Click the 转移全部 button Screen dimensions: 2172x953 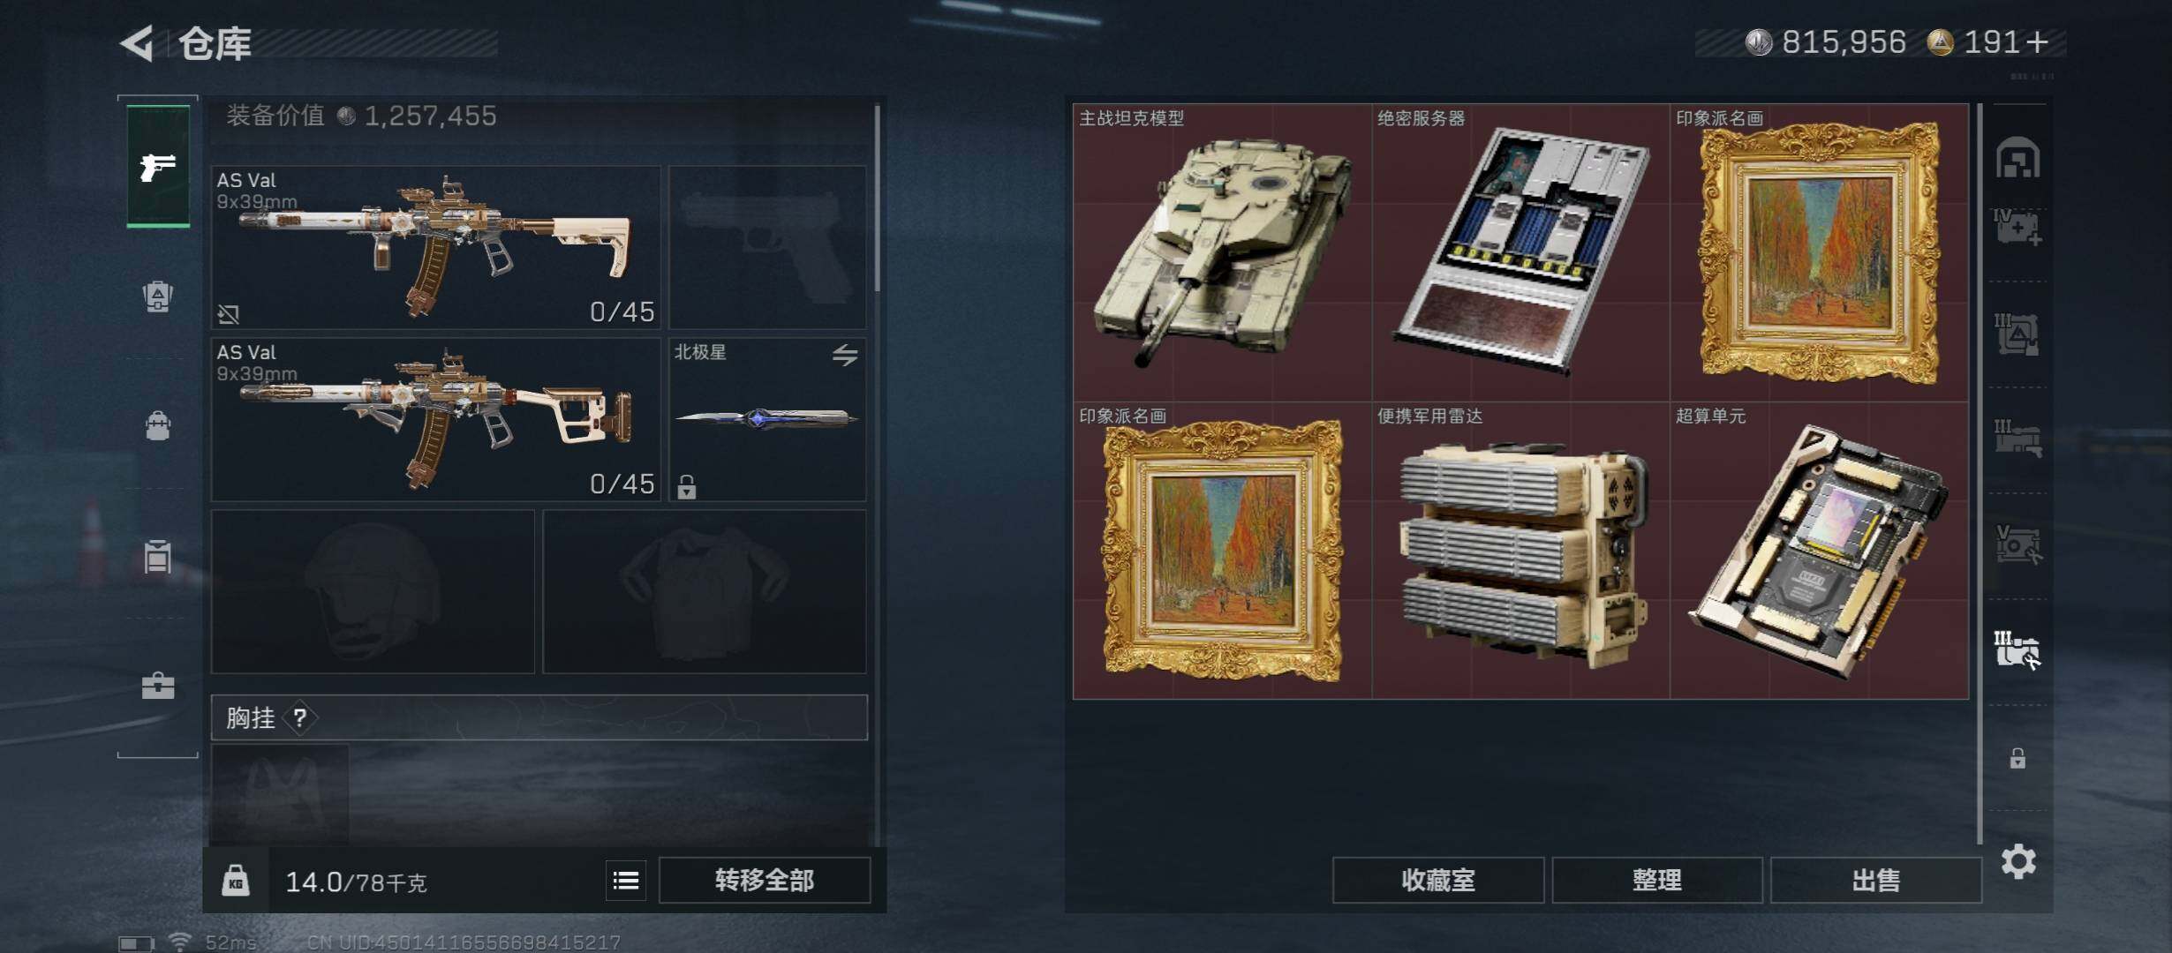[765, 880]
